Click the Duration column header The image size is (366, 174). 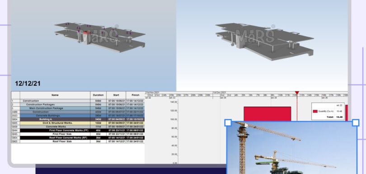pos(98,95)
